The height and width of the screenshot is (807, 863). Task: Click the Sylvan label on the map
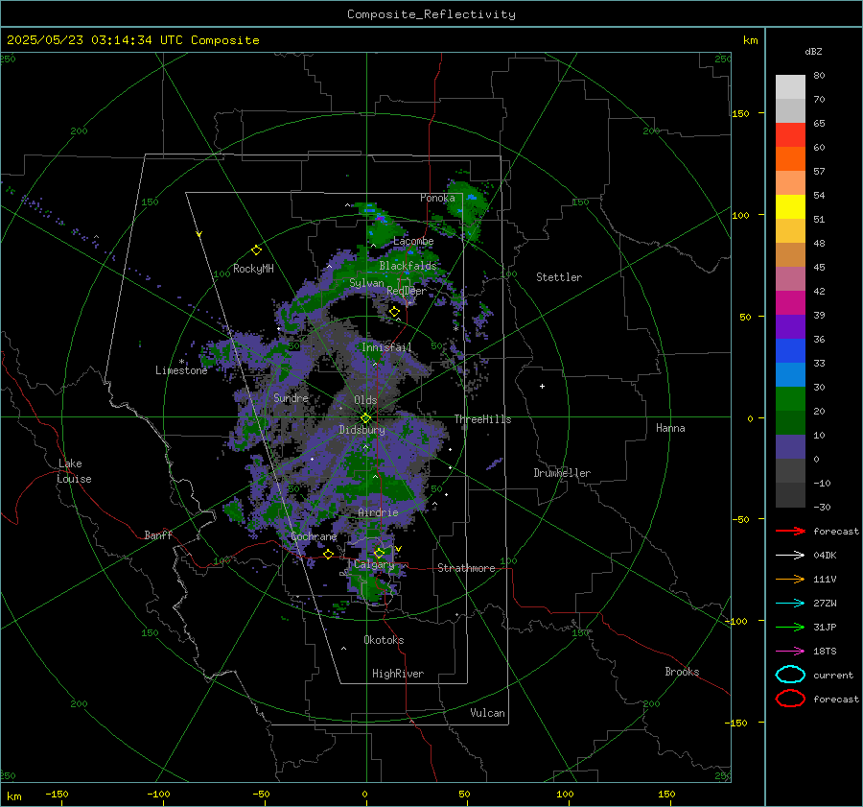pos(366,283)
